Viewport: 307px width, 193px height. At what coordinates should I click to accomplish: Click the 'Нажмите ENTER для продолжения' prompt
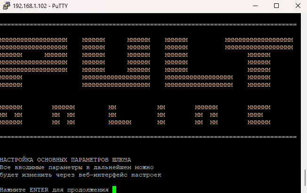pos(54,190)
